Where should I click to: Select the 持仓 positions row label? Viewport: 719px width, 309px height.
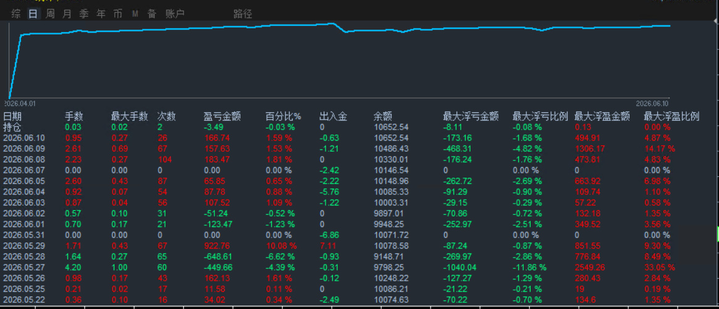pyautogui.click(x=12, y=127)
